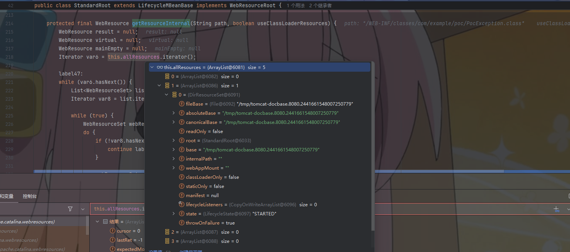Expand the state LifecycleState field
The image size is (570, 252).
click(174, 214)
